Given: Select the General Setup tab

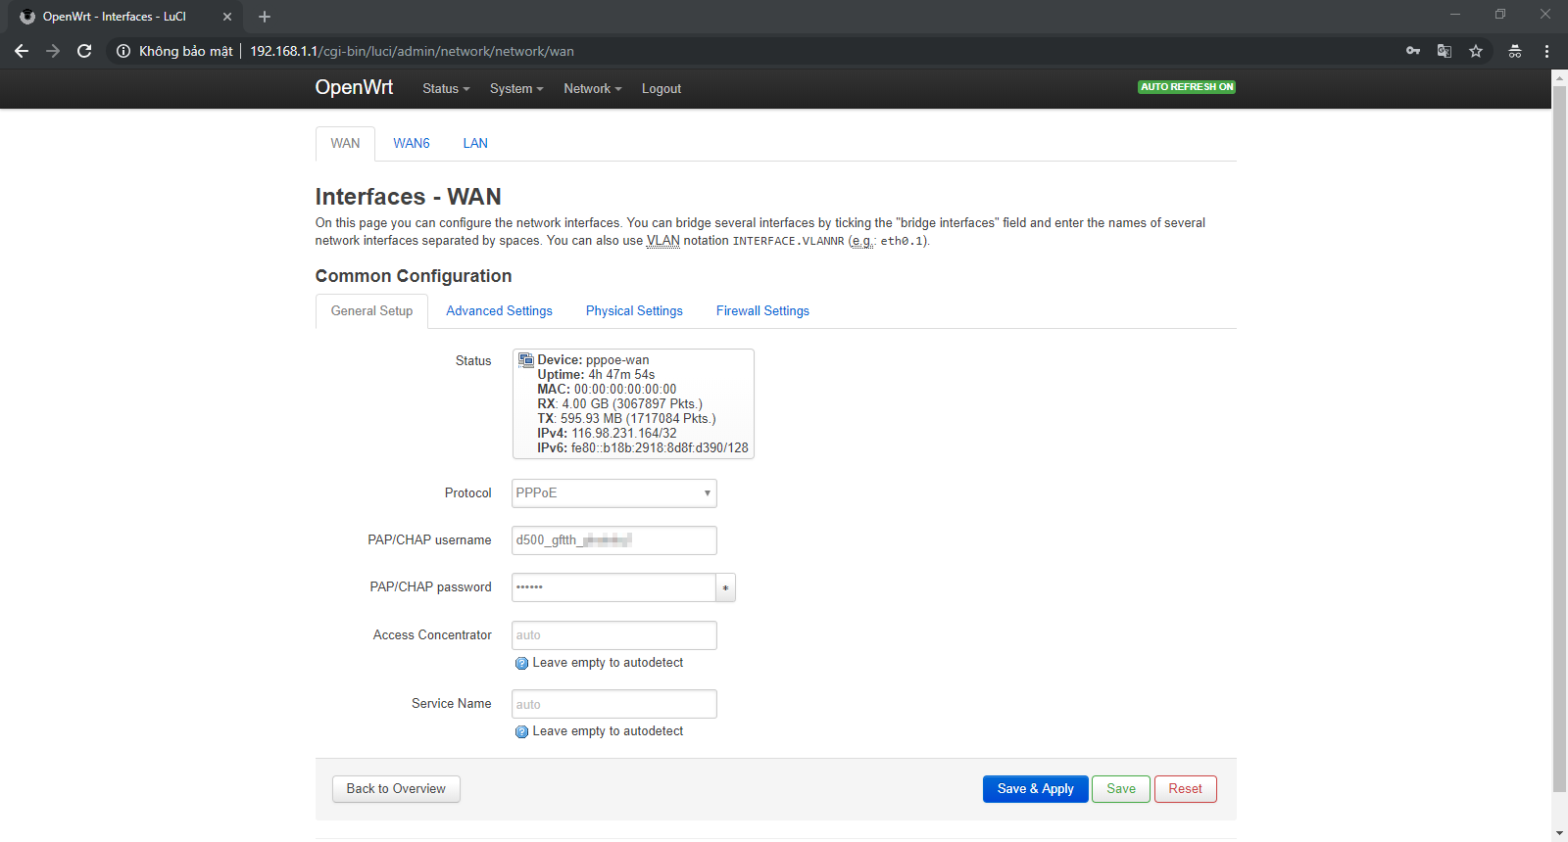Looking at the screenshot, I should [x=371, y=310].
